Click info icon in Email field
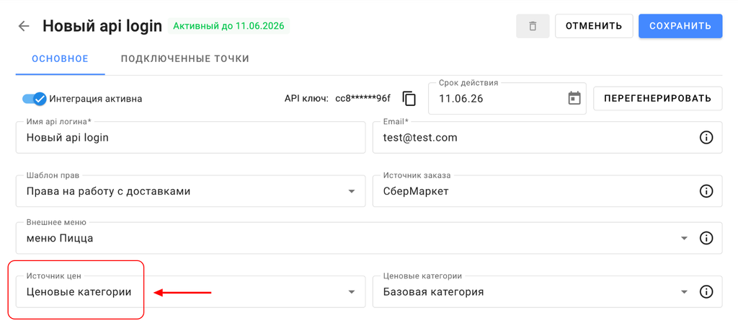Viewport: 738px width, 326px height. [706, 138]
